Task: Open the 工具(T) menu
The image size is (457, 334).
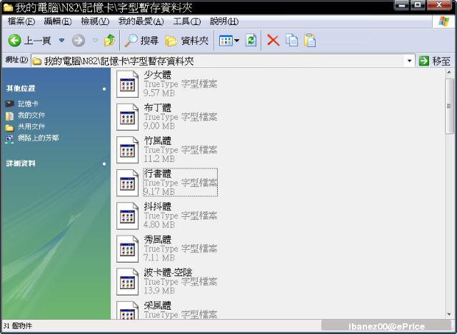Action: tap(187, 21)
